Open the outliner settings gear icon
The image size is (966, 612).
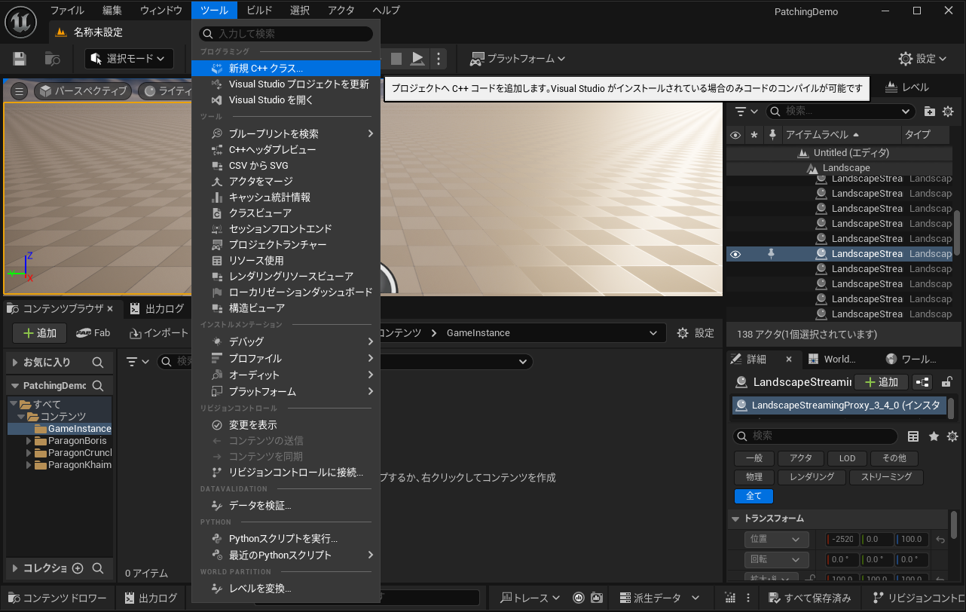948,112
